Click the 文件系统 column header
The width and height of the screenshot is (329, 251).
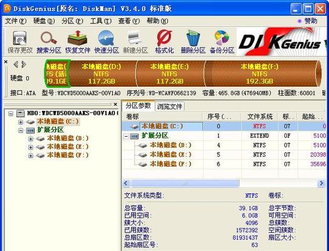point(259,116)
